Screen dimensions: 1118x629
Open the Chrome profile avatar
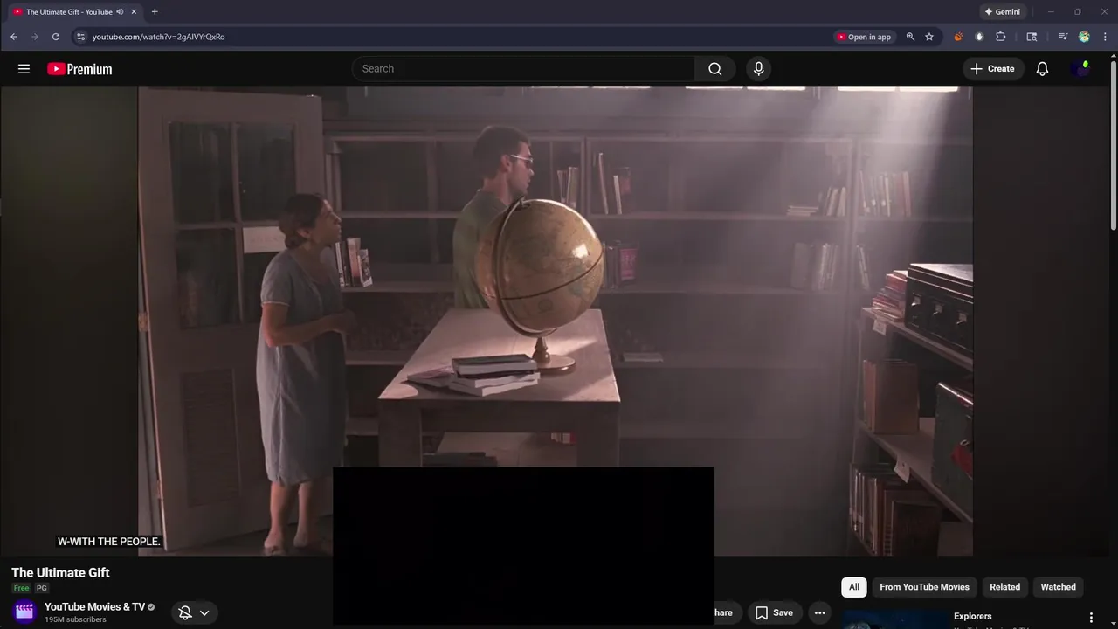[x=1084, y=37]
